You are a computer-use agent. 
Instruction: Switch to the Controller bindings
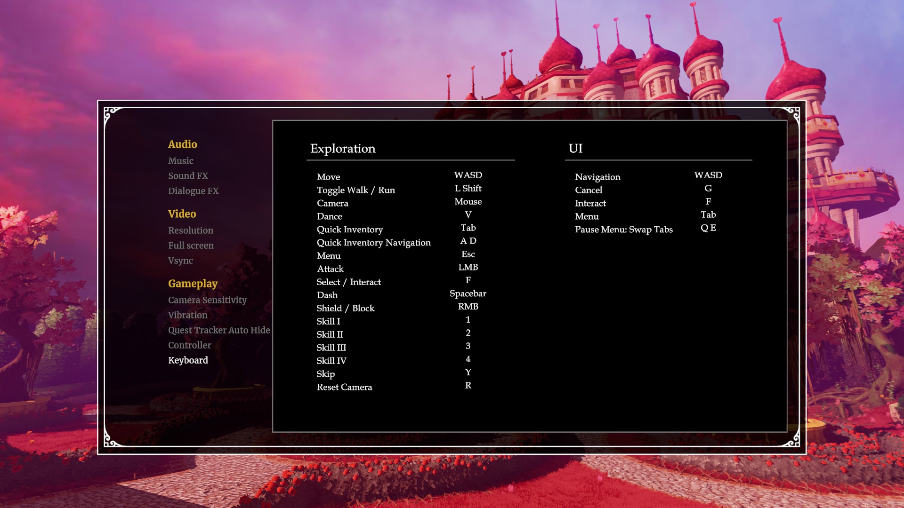click(189, 345)
